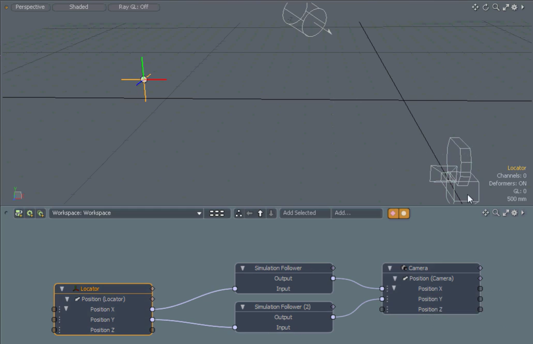
Task: Click the schematic zoom magnifier icon
Action: tap(495, 213)
